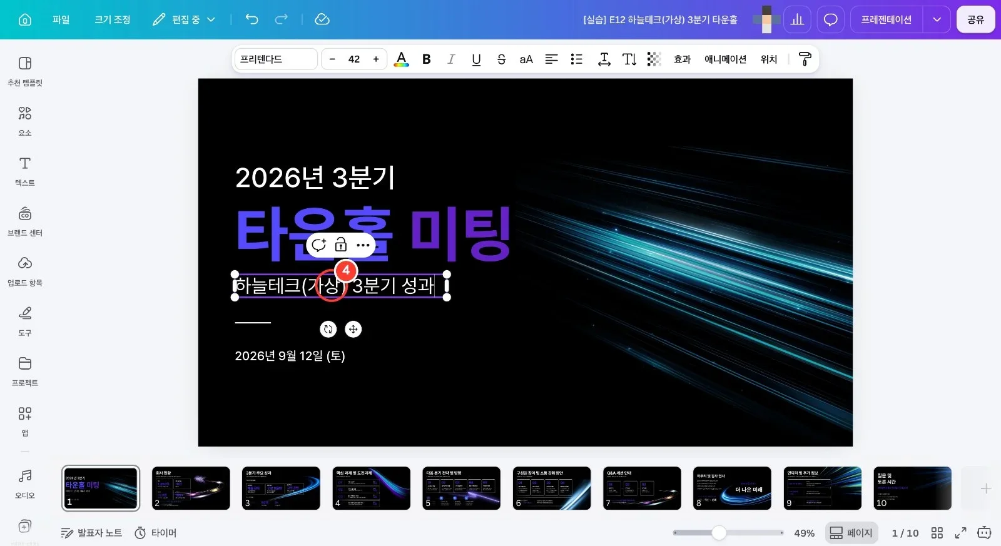
Task: Toggle uppercase aA setting
Action: [526, 59]
